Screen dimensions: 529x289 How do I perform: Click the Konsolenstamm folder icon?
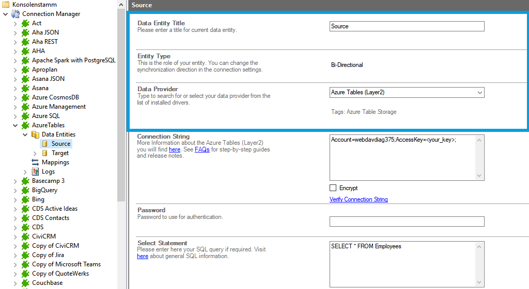coord(6,5)
